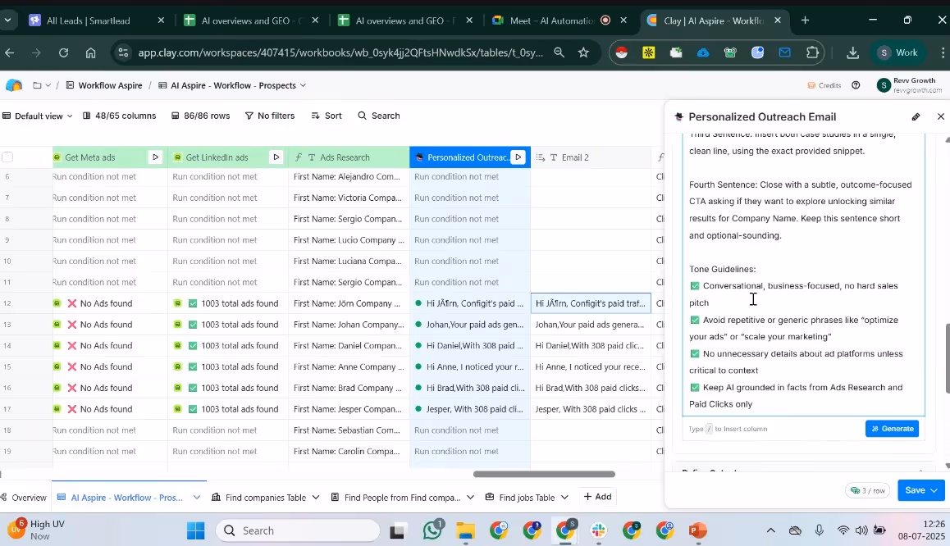This screenshot has width=950, height=546.
Task: Click the Email 2 column header
Action: (x=591, y=157)
